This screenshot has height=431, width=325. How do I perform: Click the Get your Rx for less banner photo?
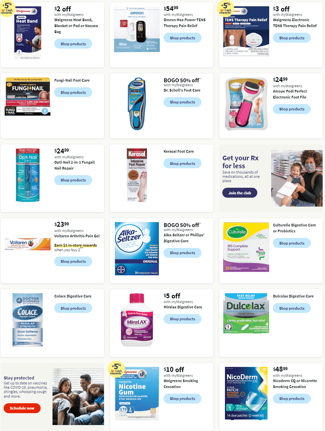(x=297, y=178)
